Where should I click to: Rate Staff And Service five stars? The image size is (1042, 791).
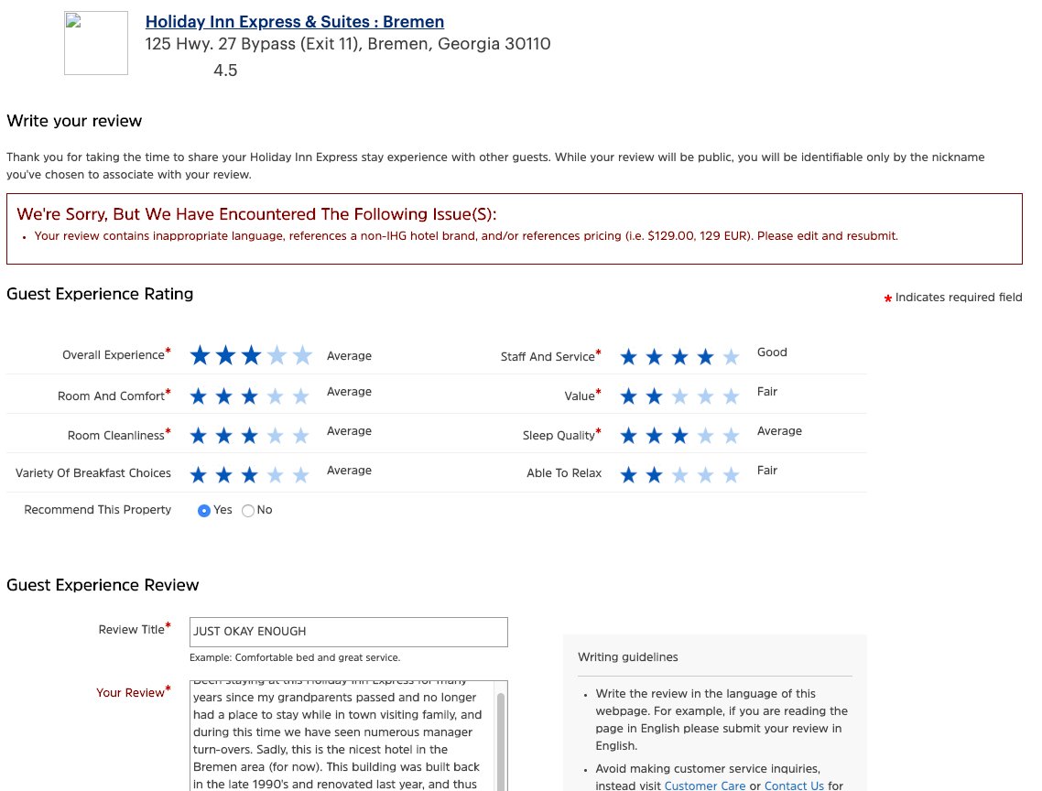click(731, 358)
